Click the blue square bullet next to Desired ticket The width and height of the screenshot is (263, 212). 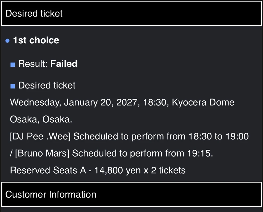[13, 86]
